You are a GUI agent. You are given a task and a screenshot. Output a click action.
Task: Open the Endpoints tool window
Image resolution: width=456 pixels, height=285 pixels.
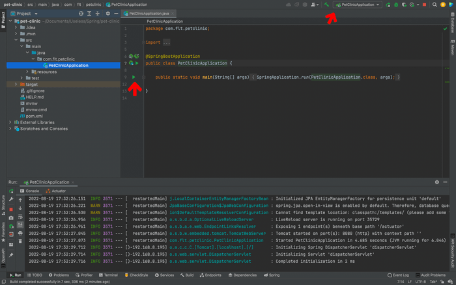tap(210, 275)
